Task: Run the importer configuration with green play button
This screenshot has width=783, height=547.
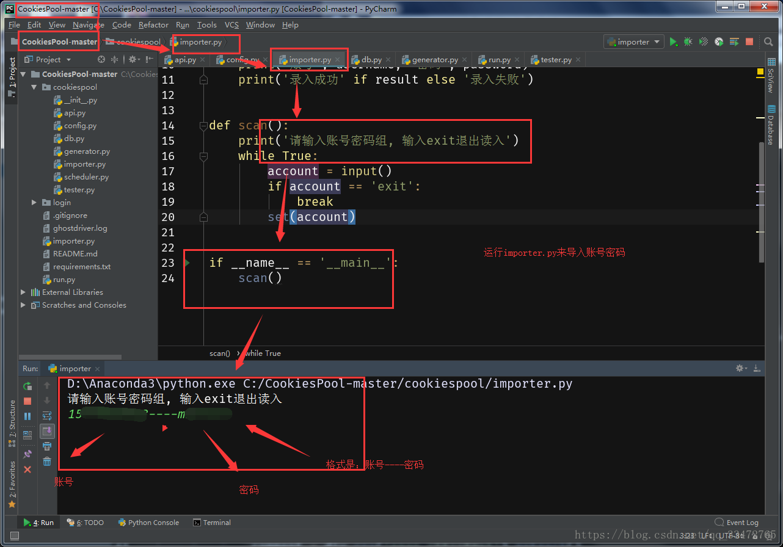Action: point(673,42)
